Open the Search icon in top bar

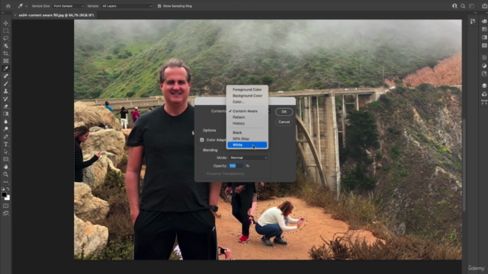point(463,6)
